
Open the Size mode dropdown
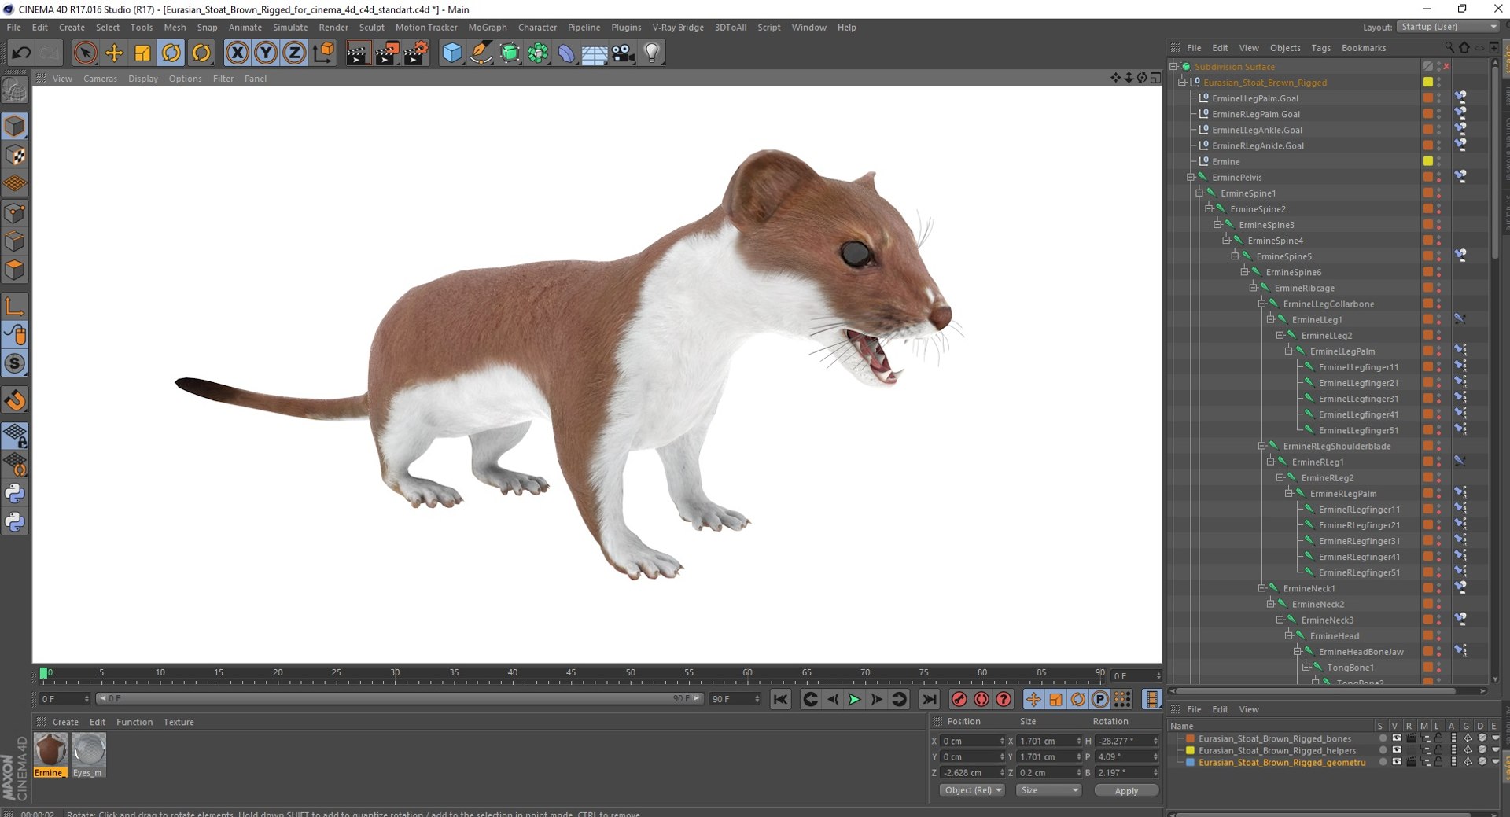1049,790
